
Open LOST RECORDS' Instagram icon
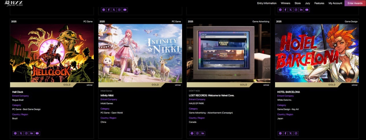click(x=197, y=133)
